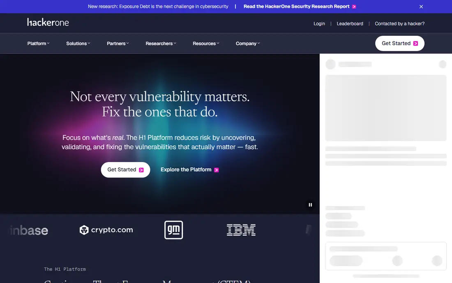This screenshot has height=283, width=452.
Task: Click the crypto.com logo
Action: [106, 230]
